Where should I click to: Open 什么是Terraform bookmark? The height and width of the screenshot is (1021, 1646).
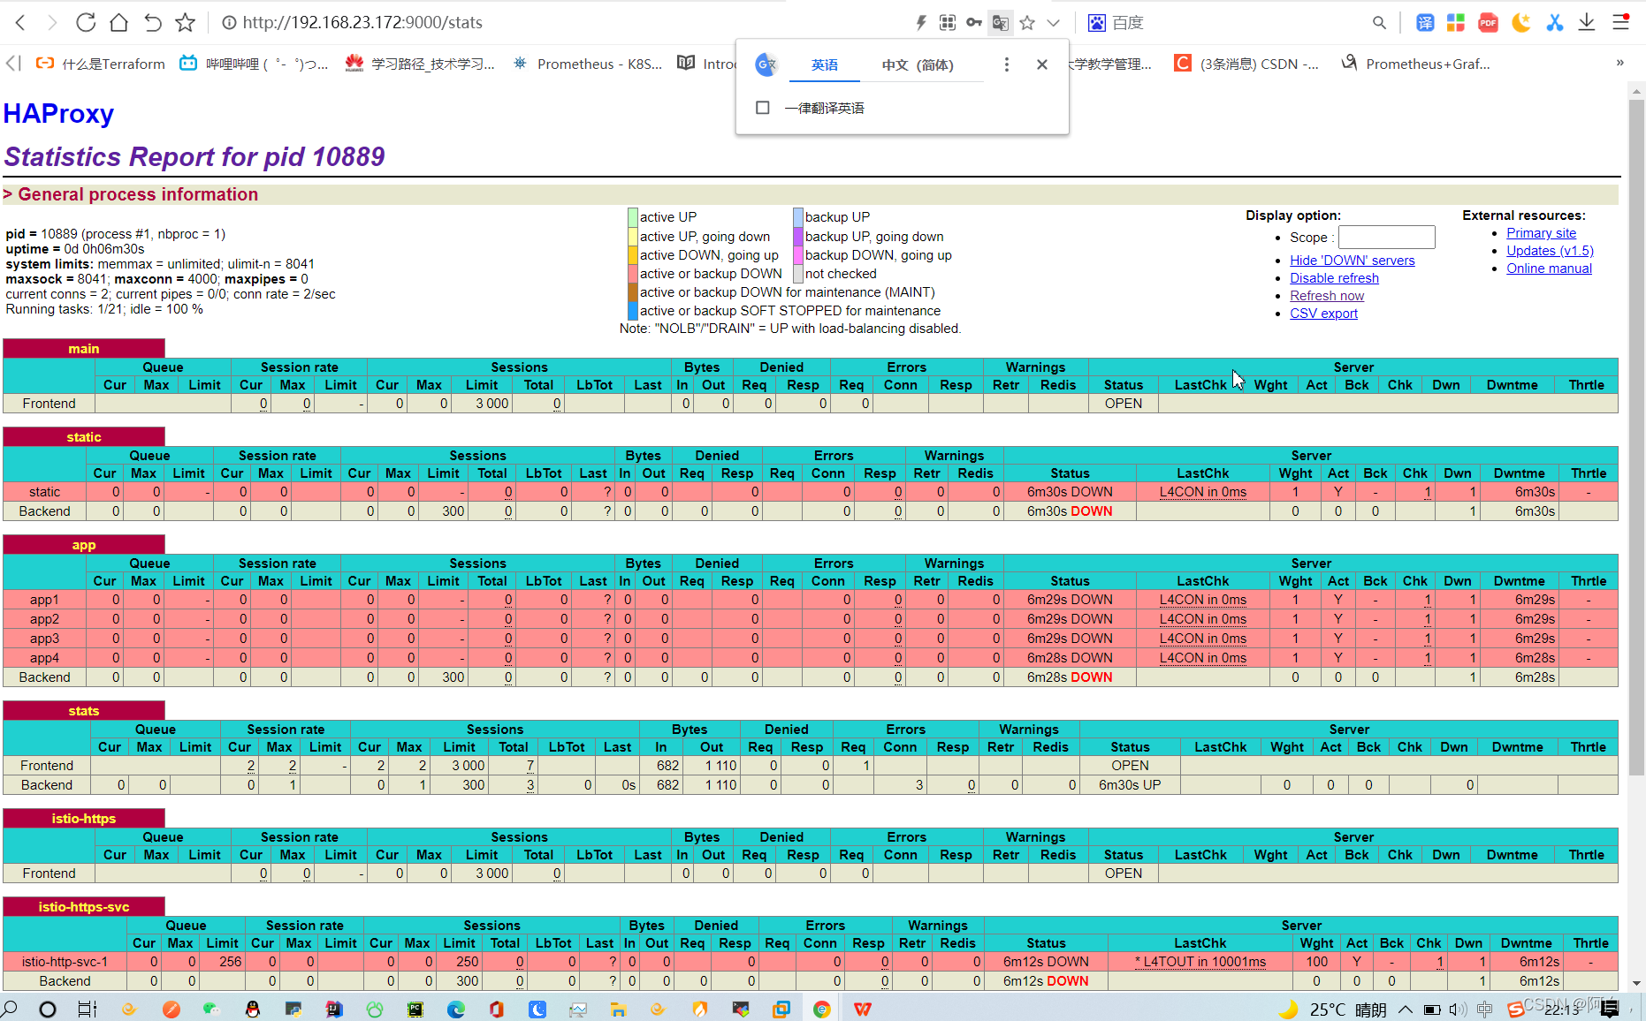100,64
